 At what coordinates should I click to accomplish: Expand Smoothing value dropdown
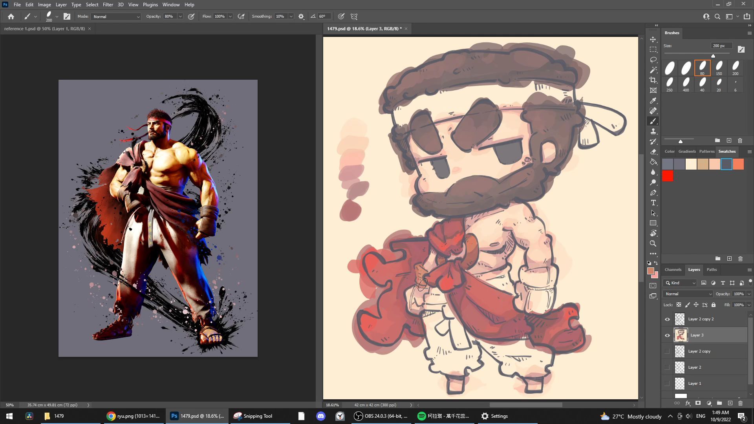(x=291, y=16)
